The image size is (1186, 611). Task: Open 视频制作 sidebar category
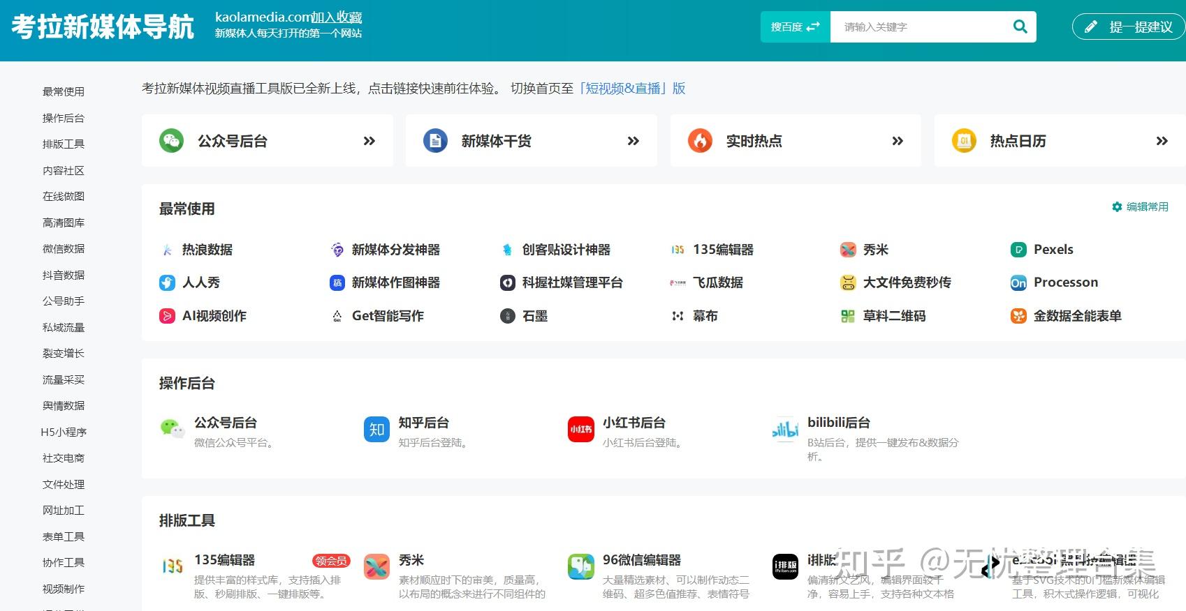[x=64, y=589]
